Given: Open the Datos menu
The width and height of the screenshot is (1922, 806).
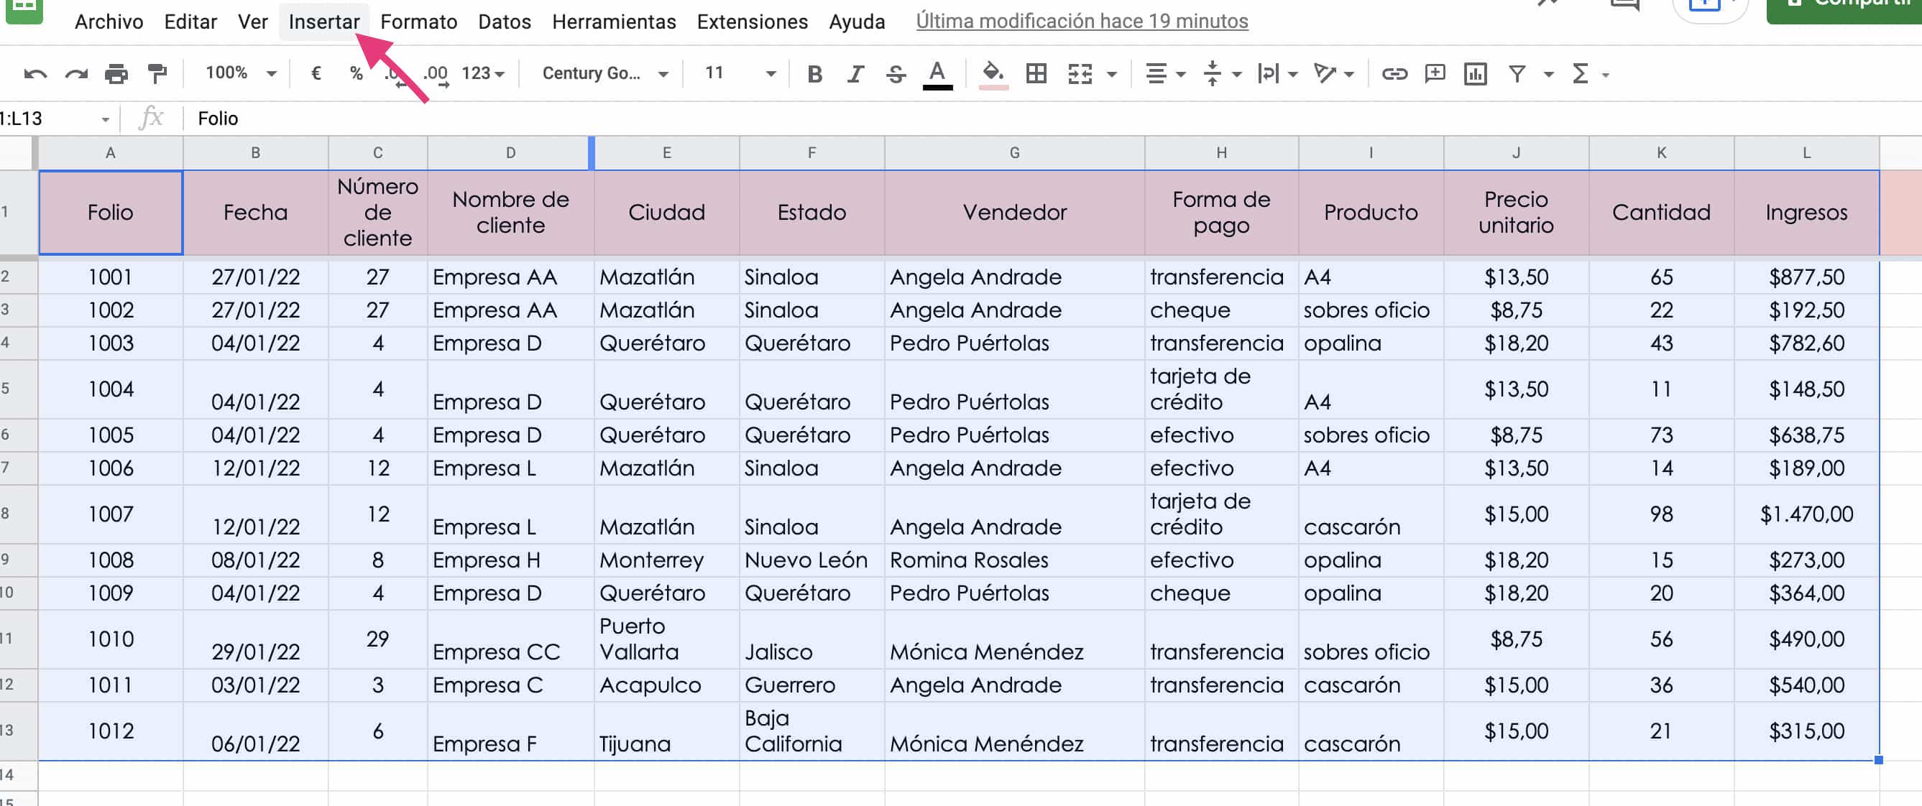Looking at the screenshot, I should click(505, 21).
